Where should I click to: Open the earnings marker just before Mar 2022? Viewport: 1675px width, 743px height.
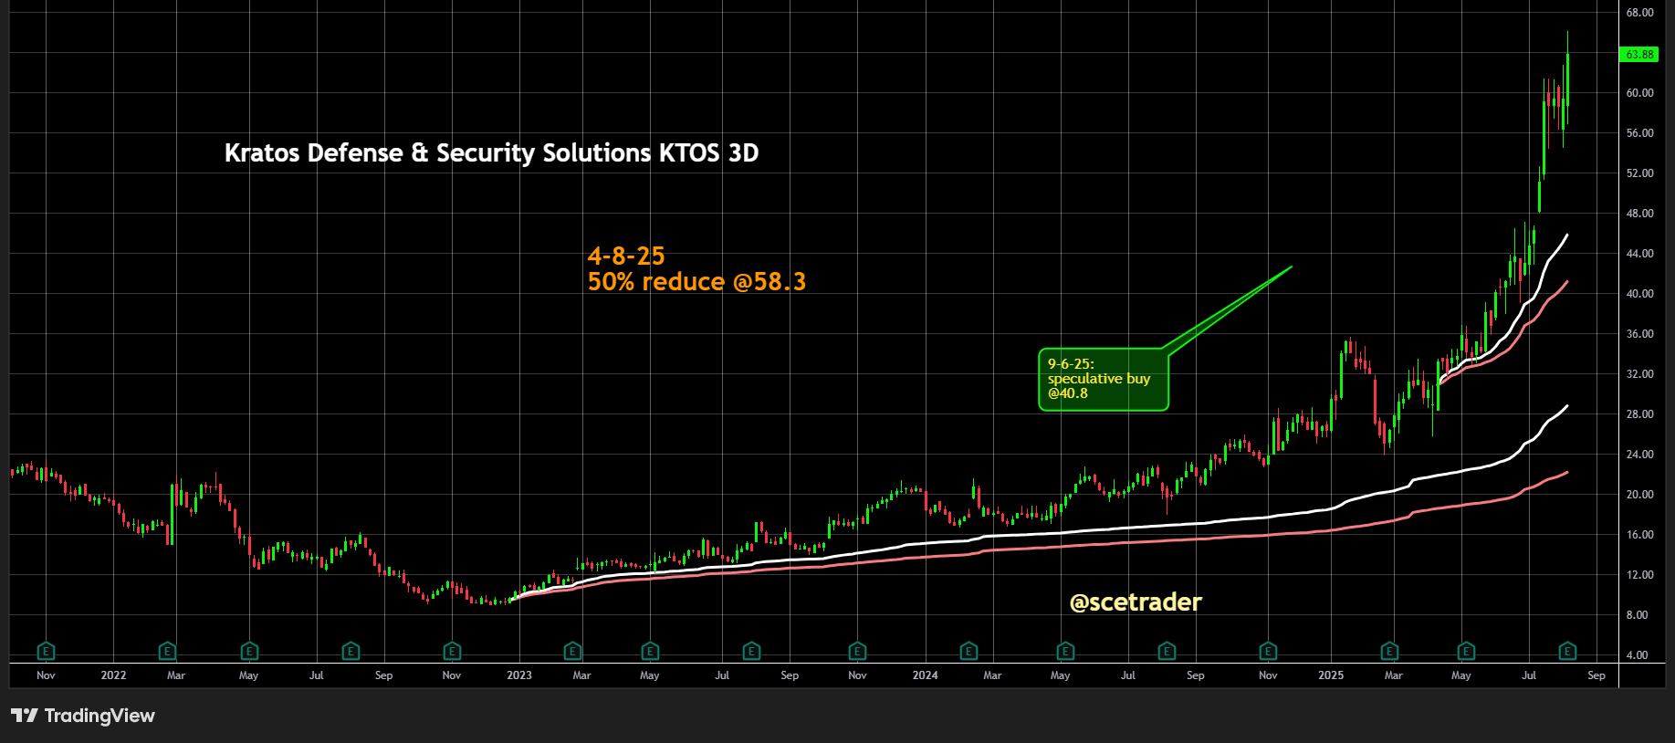pyautogui.click(x=167, y=651)
